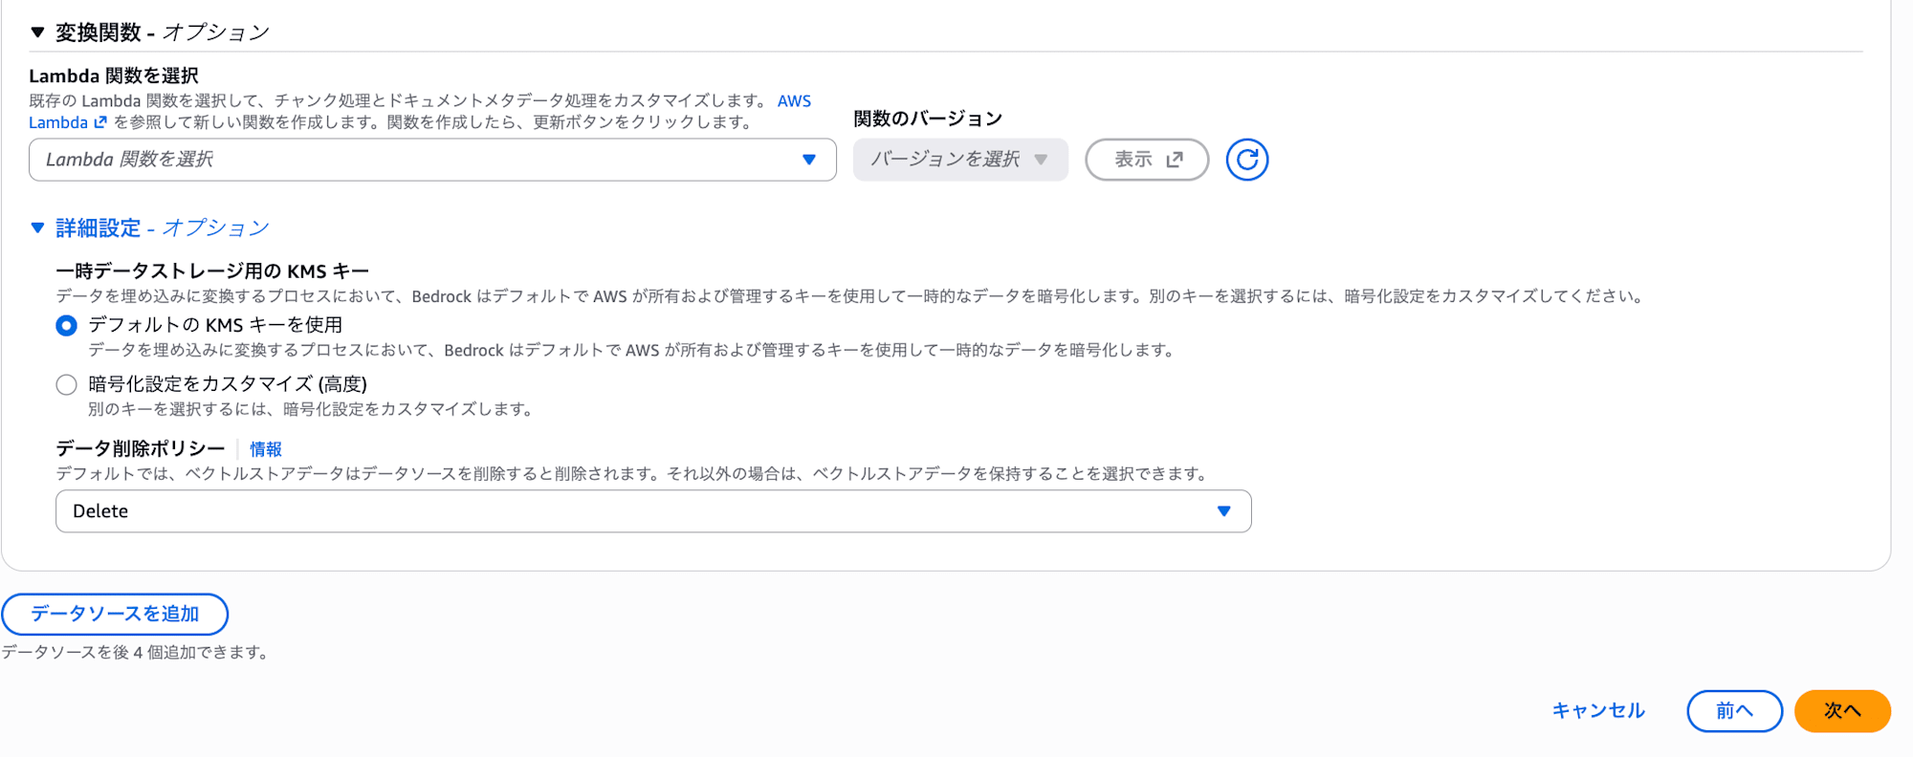This screenshot has height=757, width=1913.
Task: Select デフォルトの KMS キーを使用 radio button
Action: pyautogui.click(x=66, y=326)
